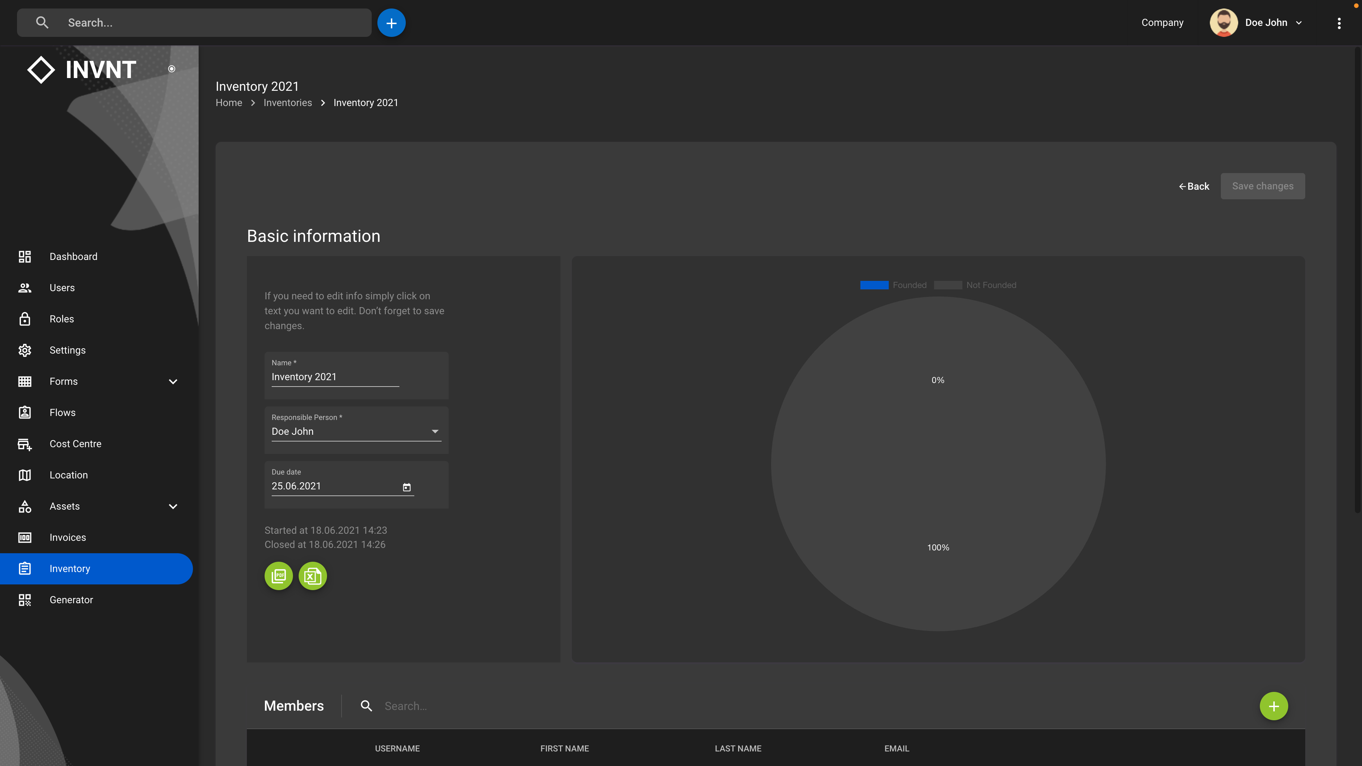Image resolution: width=1362 pixels, height=766 pixels.
Task: Open Invoices in sidebar menu
Action: click(68, 537)
